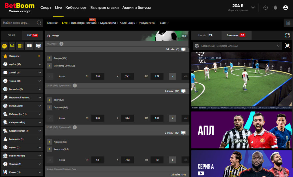Screen dimensions: 293x177
Task: Open user profile account icon
Action: pos(285,8)
